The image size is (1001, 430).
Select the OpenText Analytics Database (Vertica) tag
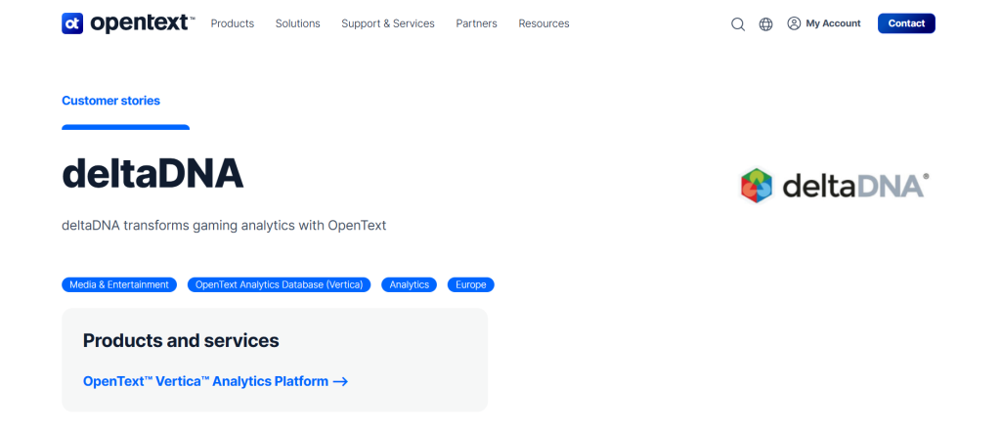tap(279, 284)
